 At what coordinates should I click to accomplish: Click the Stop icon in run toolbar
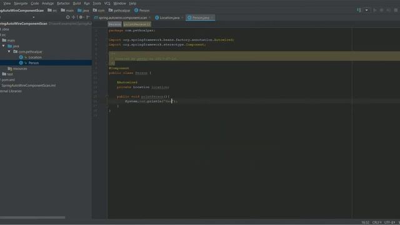coord(396,10)
